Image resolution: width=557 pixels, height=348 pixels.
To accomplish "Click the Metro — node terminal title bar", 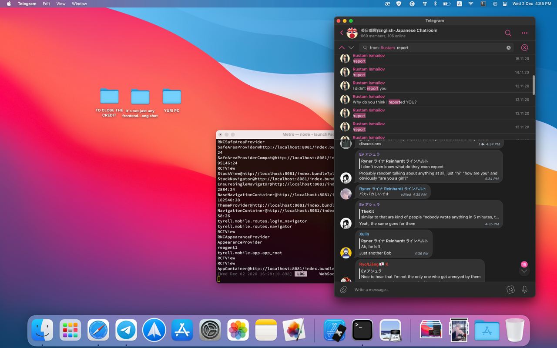I will [x=275, y=134].
